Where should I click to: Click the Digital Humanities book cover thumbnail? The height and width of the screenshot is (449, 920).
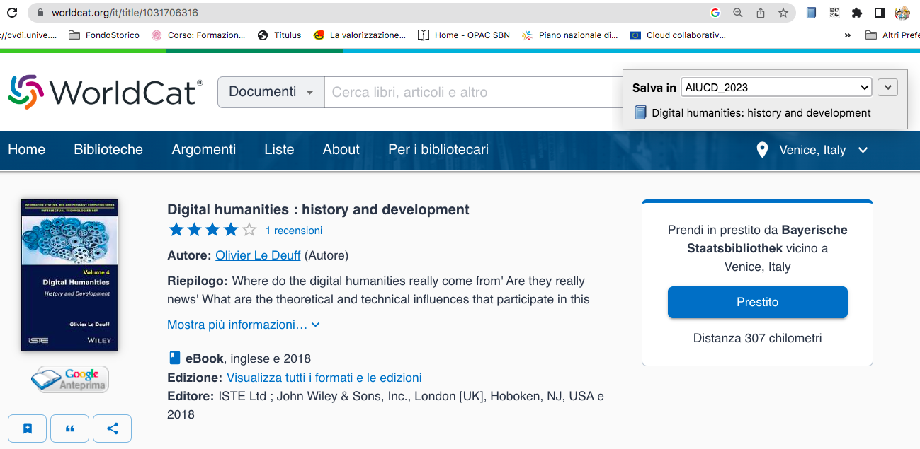pos(70,275)
